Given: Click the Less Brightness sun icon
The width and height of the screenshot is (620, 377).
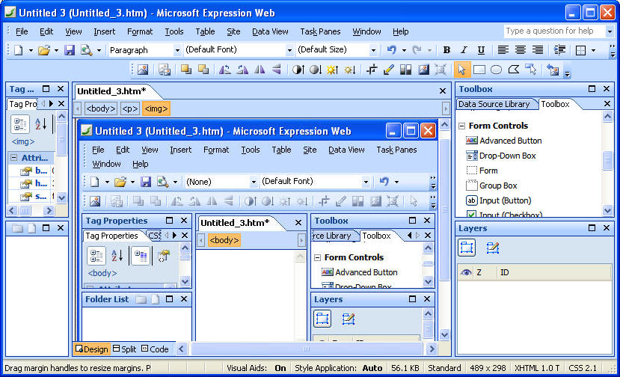Looking at the screenshot, I should point(349,70).
